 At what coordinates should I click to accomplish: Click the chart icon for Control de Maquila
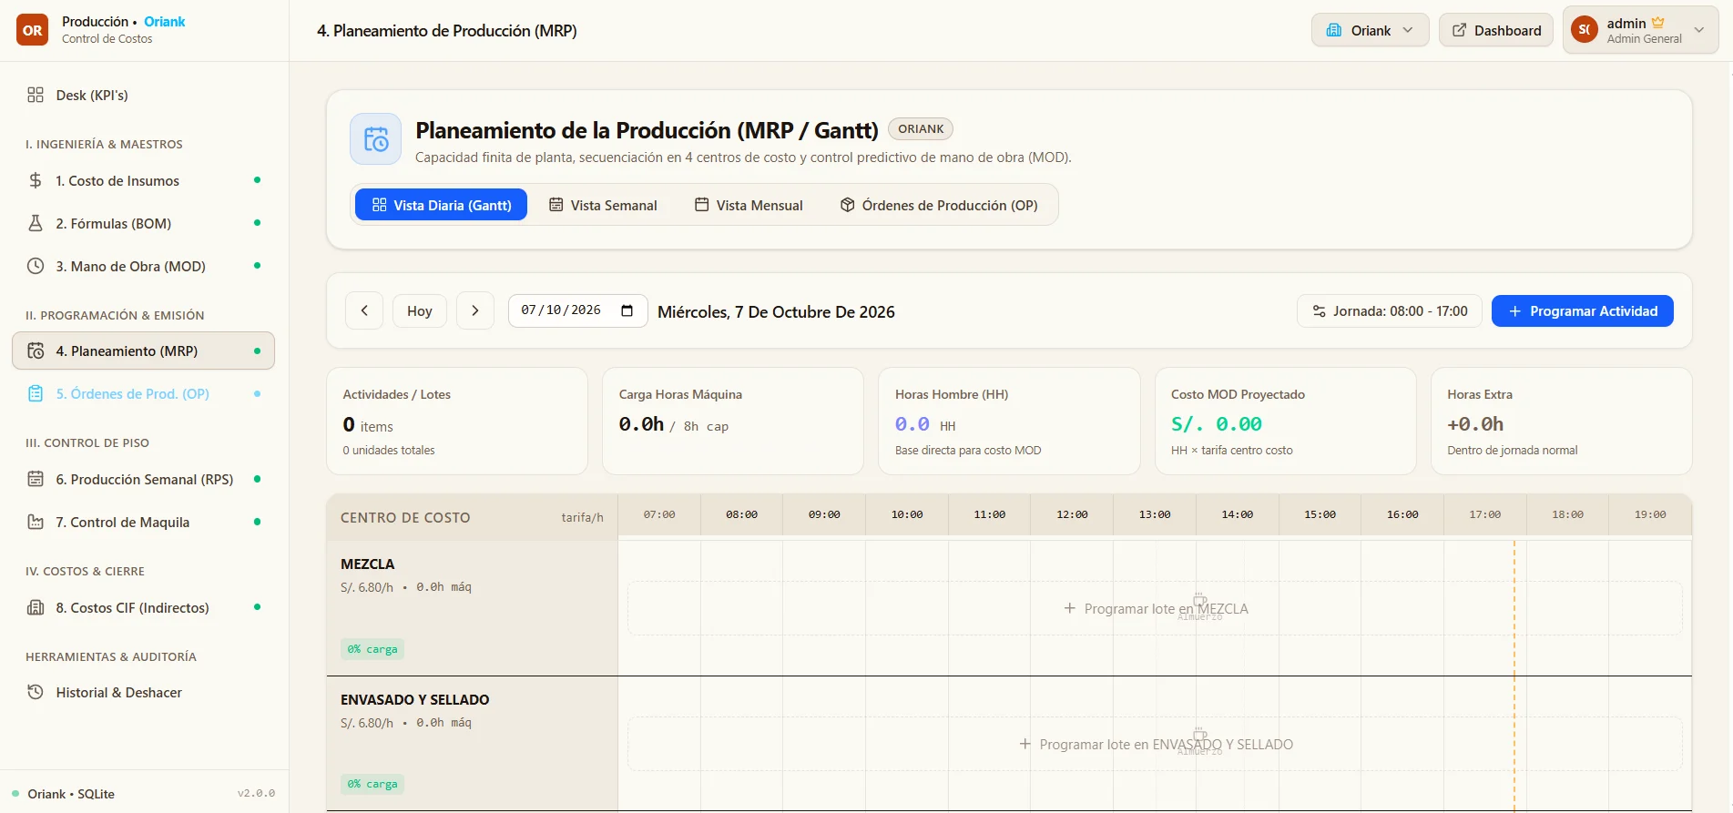[36, 522]
